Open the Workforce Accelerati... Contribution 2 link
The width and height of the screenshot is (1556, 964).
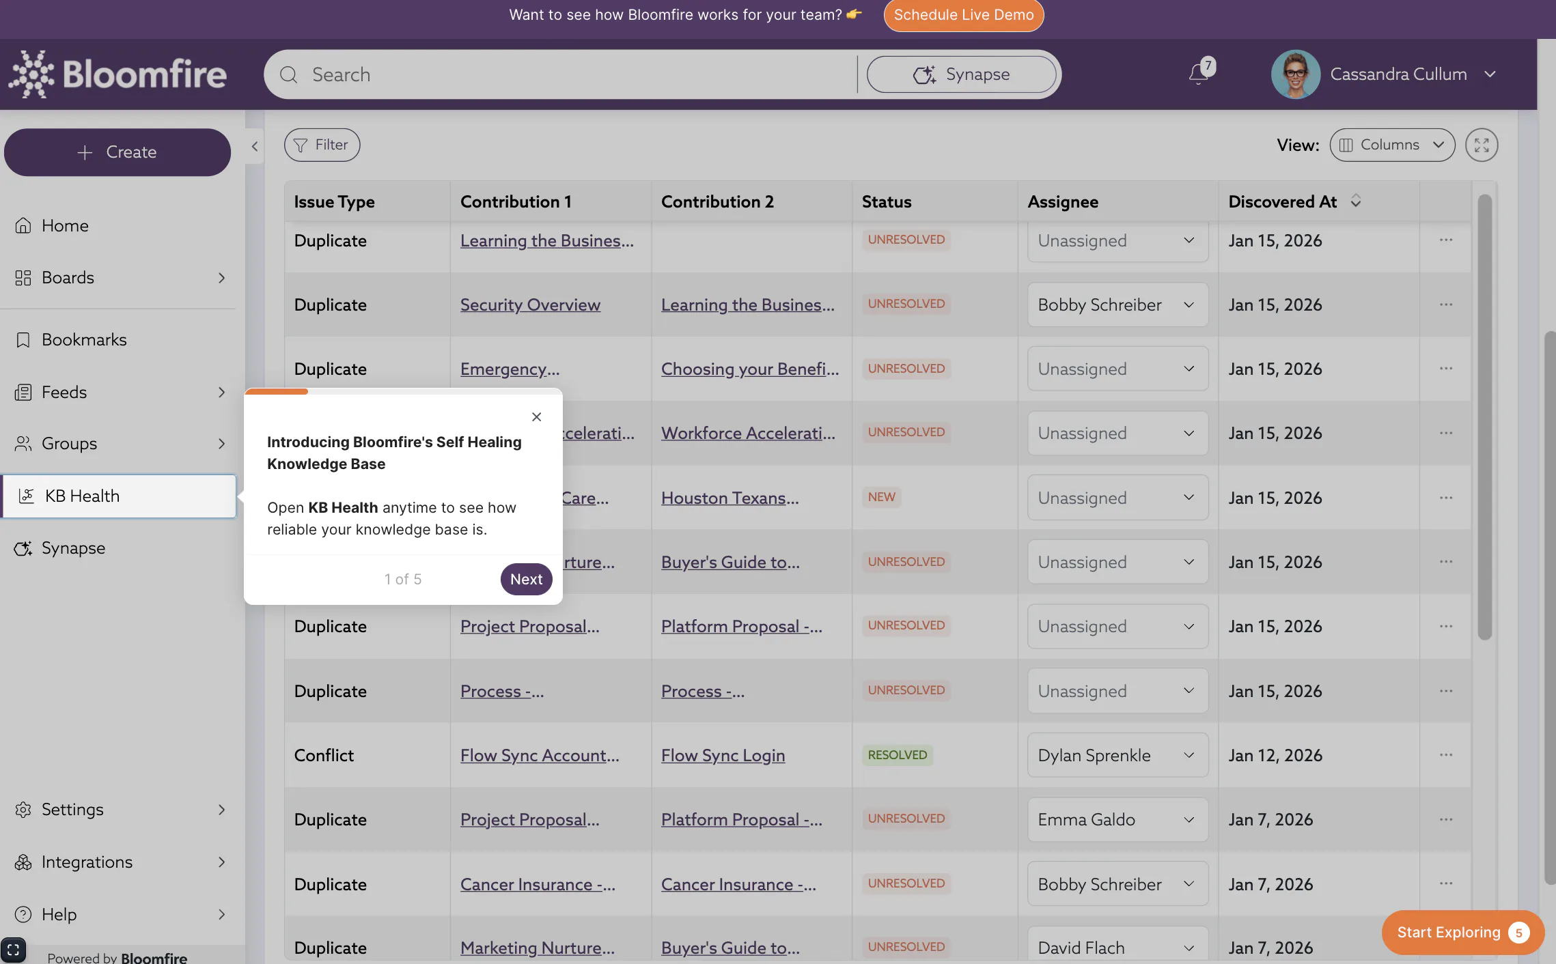point(748,433)
